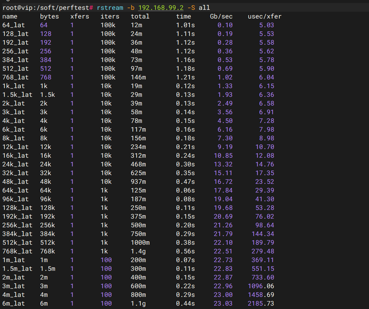The width and height of the screenshot is (369, 309).
Task: Click the 23.03 Gb/sec value
Action: pyautogui.click(x=223, y=303)
